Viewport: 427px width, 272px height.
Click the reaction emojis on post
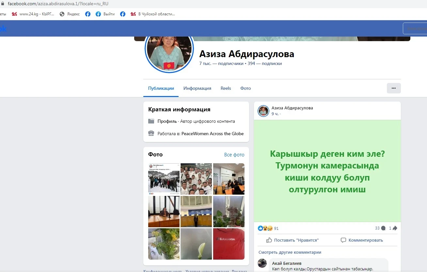[265, 228]
